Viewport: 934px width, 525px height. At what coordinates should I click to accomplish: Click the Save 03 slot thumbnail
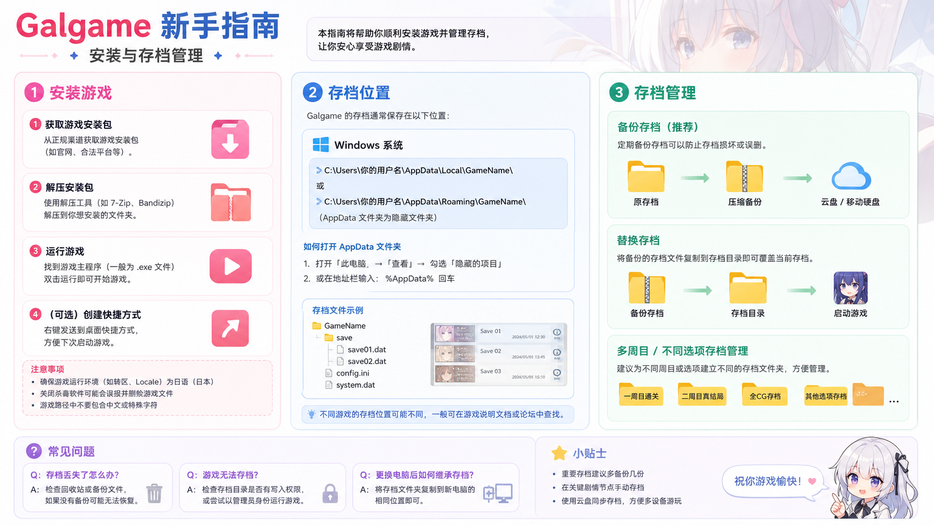pyautogui.click(x=455, y=374)
